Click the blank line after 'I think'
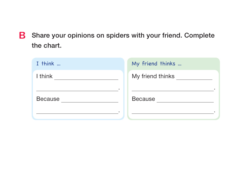This screenshot has width=241, height=169. pyautogui.click(x=86, y=78)
